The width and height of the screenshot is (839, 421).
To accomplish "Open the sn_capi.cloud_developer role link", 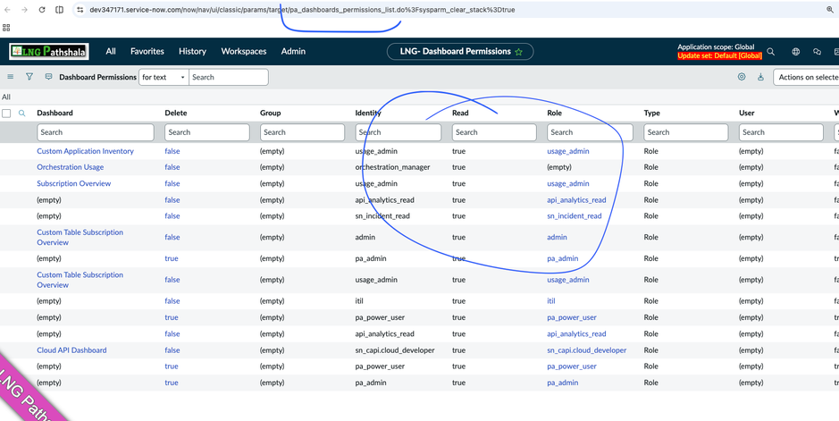I will [x=586, y=350].
